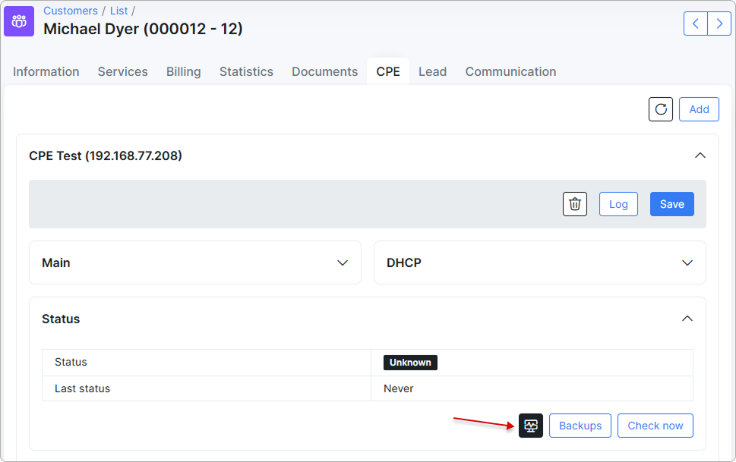Click the Last status label cell
736x462 pixels.
pyautogui.click(x=207, y=389)
